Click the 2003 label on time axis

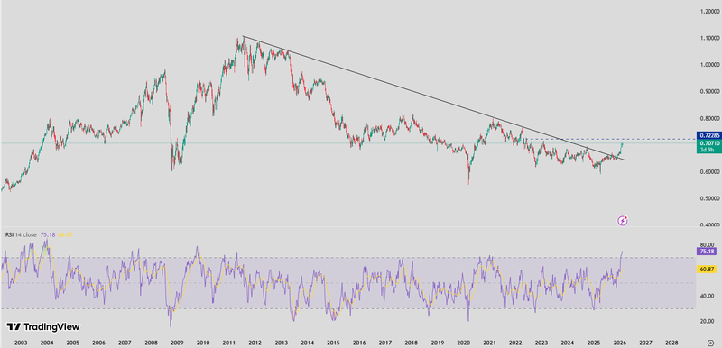click(20, 343)
